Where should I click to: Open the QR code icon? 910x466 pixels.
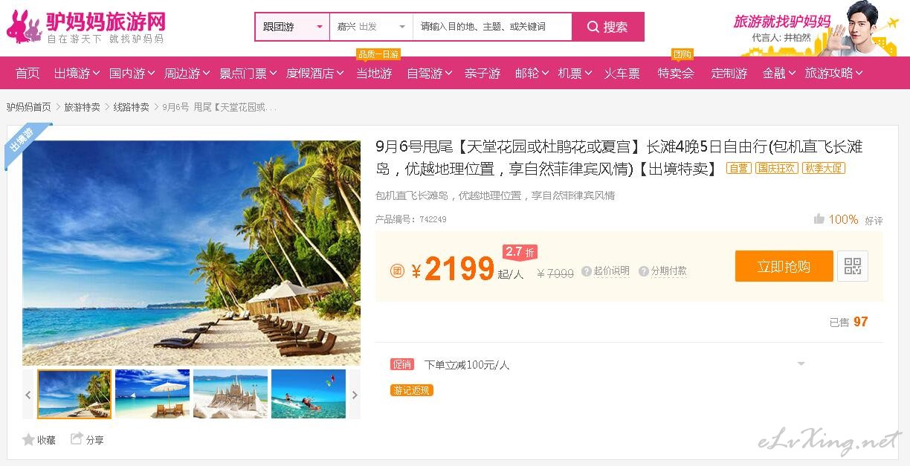coord(853,266)
